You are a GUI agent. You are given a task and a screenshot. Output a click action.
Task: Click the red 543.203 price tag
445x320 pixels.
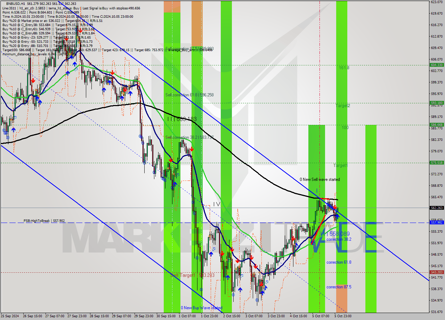coord(437,272)
